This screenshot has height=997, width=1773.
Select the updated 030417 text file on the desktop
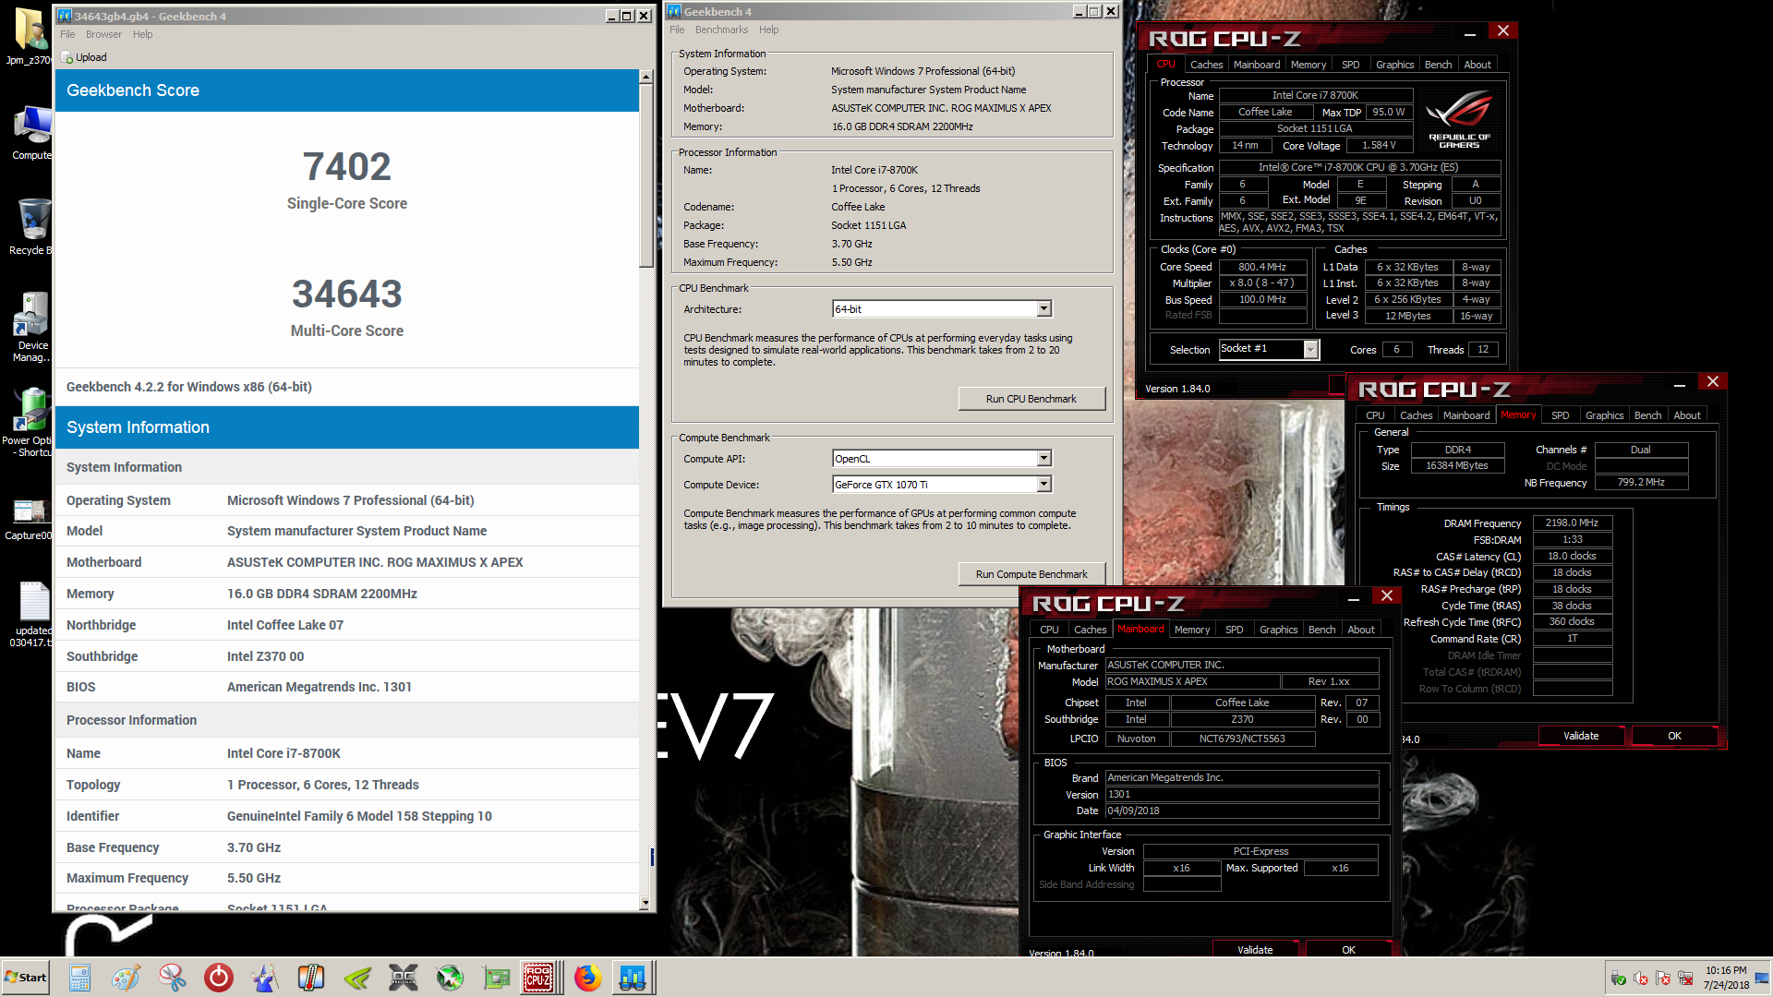(31, 614)
